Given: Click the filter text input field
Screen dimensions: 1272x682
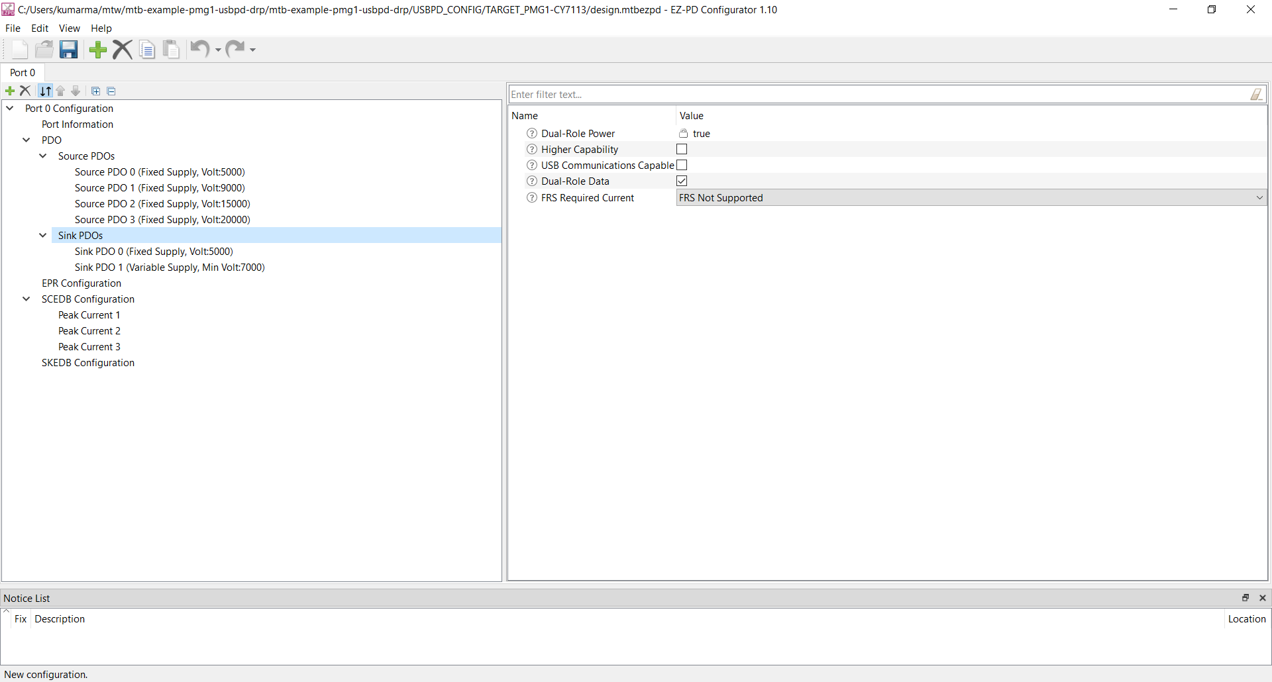Looking at the screenshot, I should pyautogui.click(x=878, y=95).
